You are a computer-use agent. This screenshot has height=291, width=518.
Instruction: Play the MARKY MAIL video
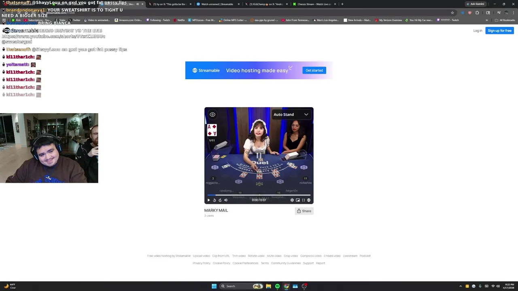click(209, 200)
